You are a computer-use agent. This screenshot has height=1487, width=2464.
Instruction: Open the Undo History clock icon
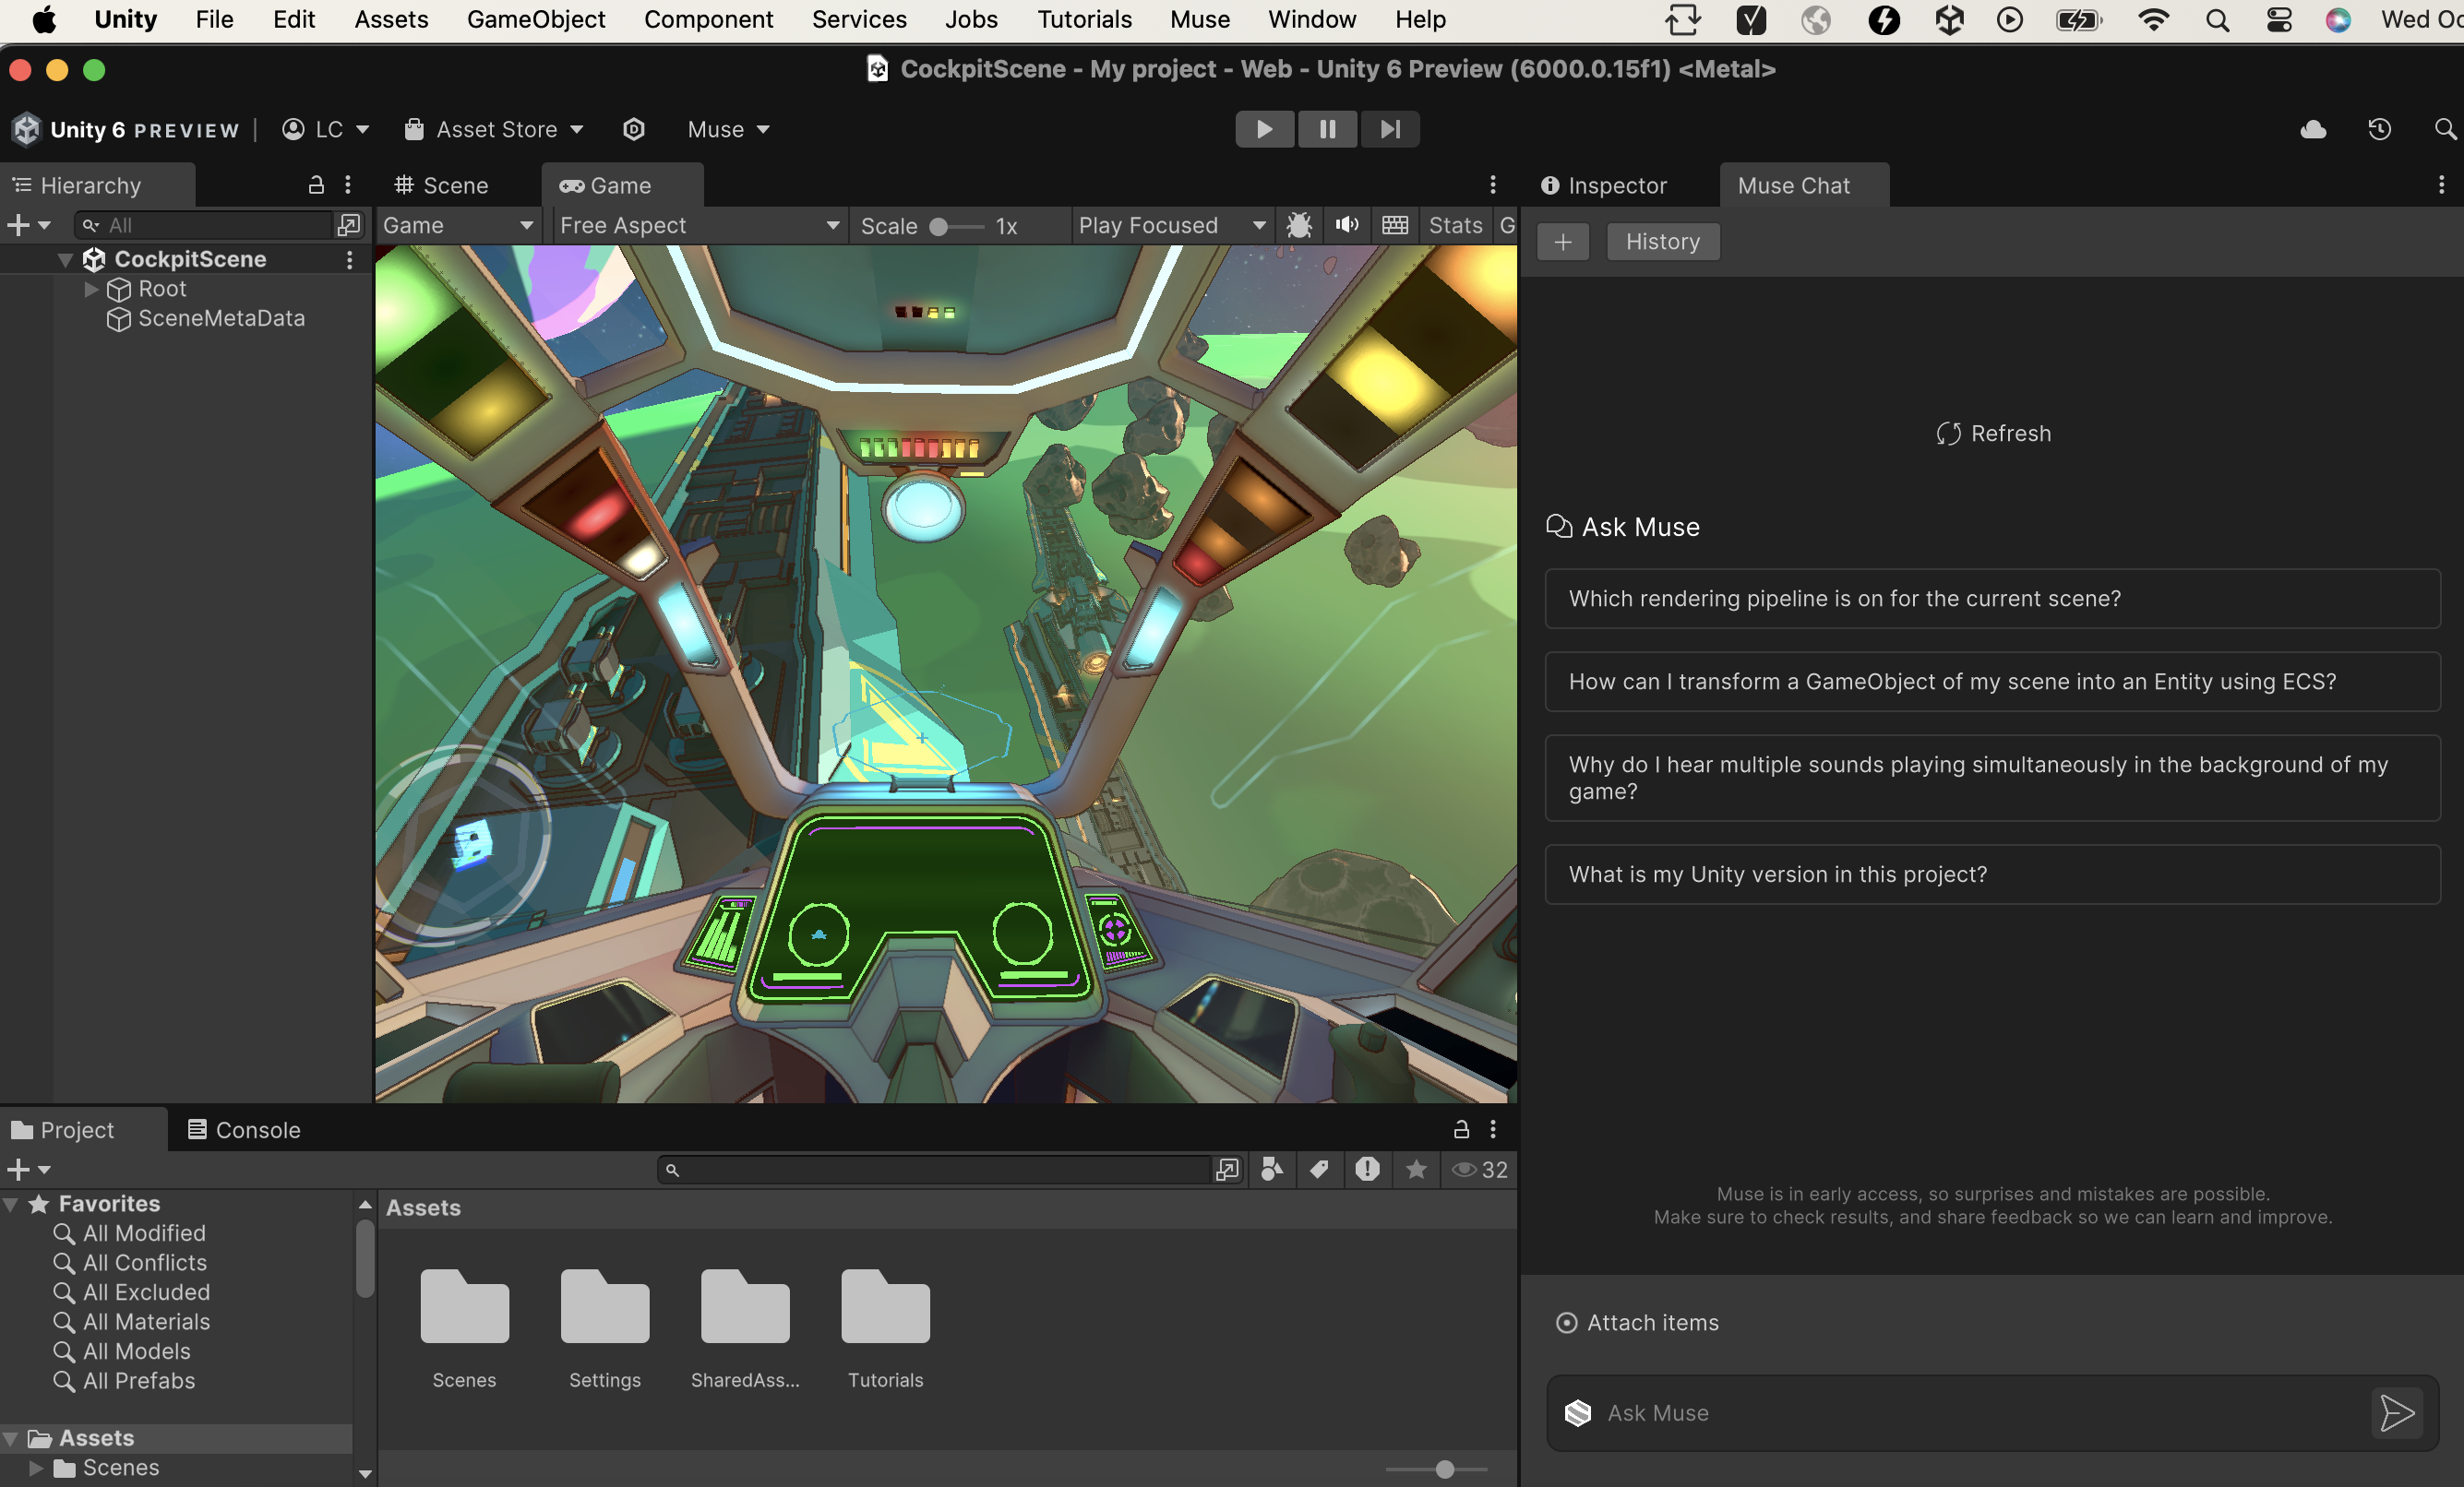tap(2379, 129)
